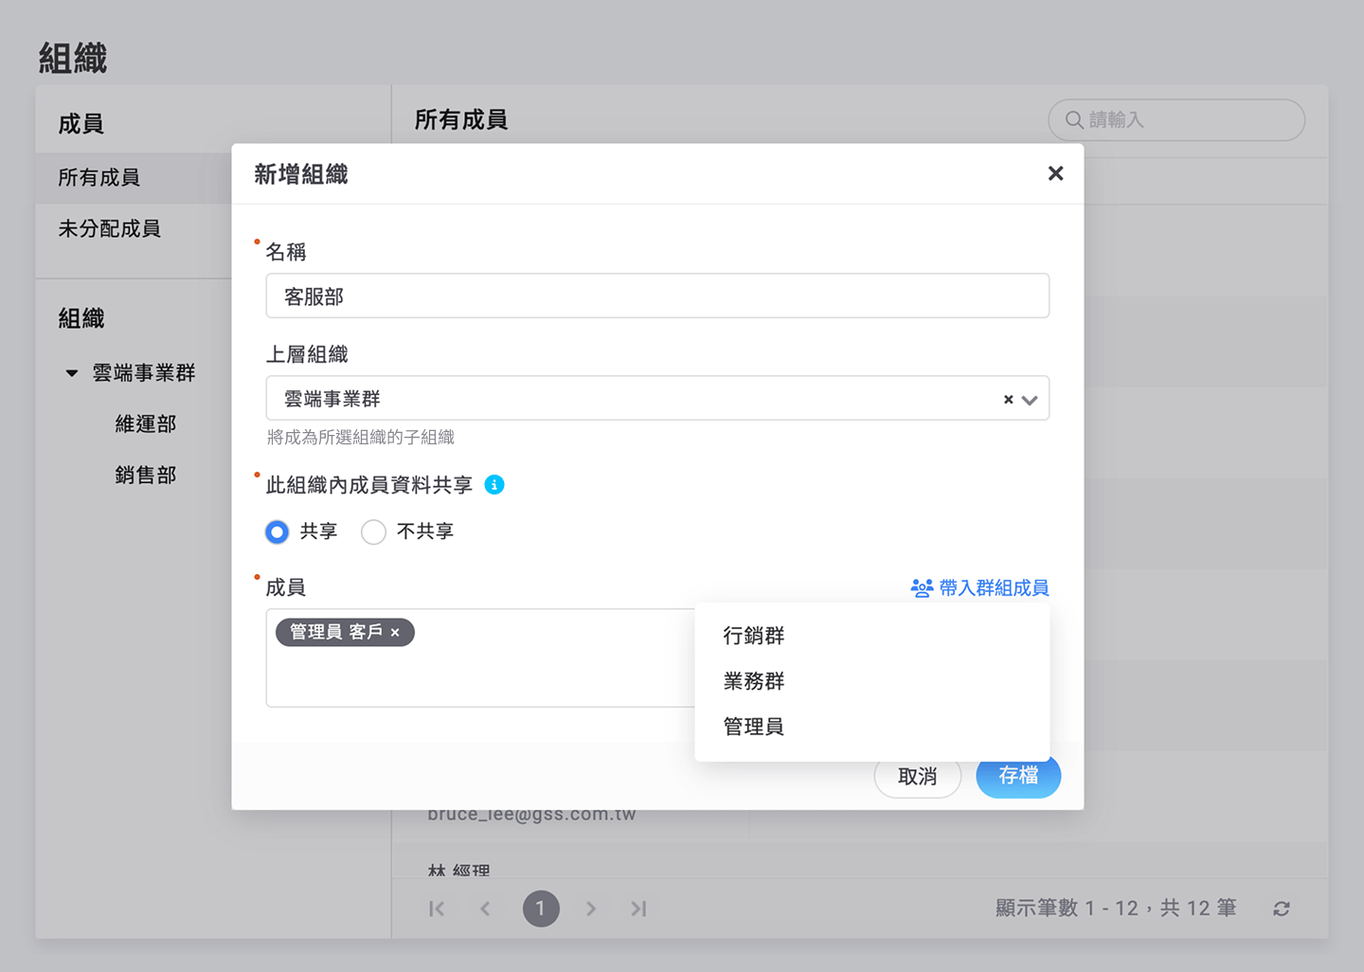Image resolution: width=1364 pixels, height=972 pixels.
Task: Collapse the 雲端事業群 tree node
Action: click(72, 373)
